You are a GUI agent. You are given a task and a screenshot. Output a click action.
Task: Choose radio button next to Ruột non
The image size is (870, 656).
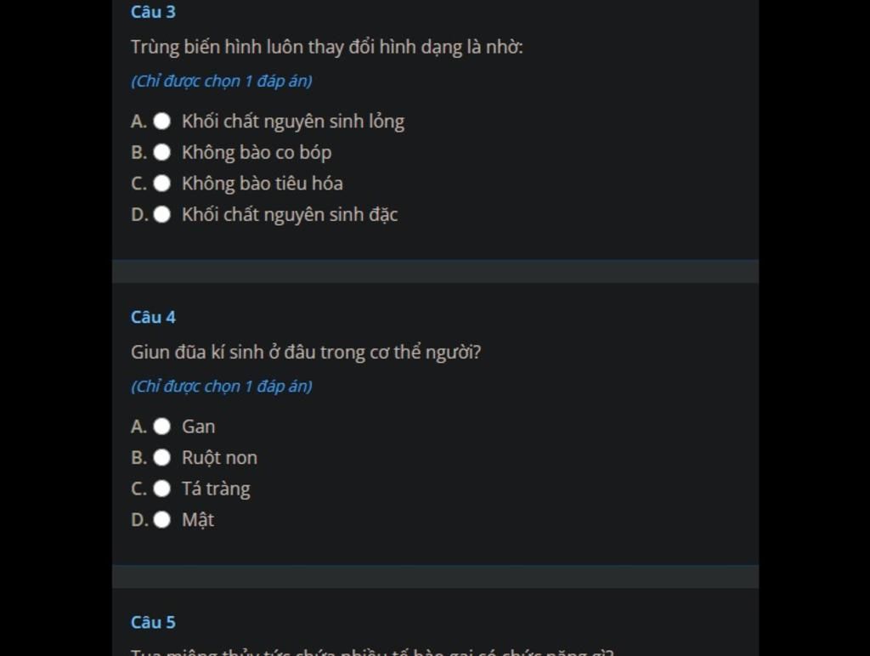(162, 457)
